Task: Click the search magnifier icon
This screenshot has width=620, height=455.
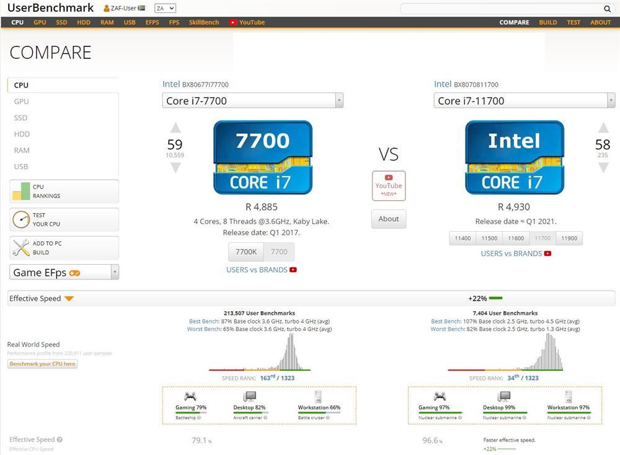Action: (x=607, y=9)
